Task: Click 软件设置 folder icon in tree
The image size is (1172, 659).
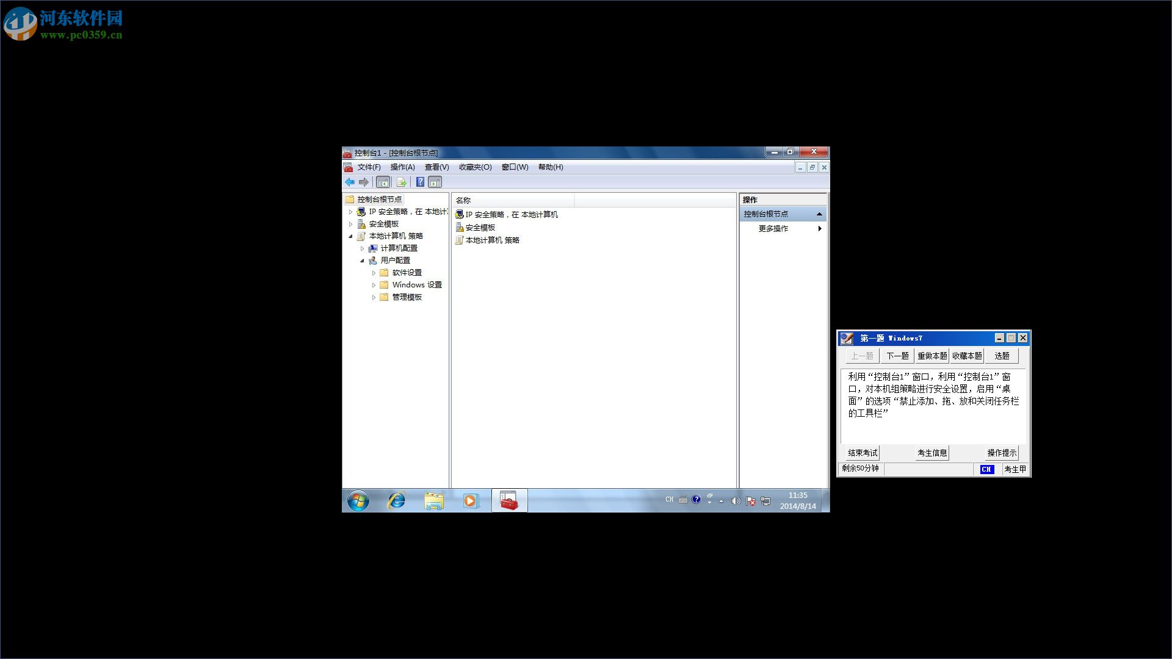Action: [x=384, y=273]
